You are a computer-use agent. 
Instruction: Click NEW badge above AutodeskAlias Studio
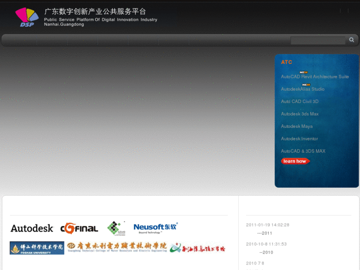(306, 85)
